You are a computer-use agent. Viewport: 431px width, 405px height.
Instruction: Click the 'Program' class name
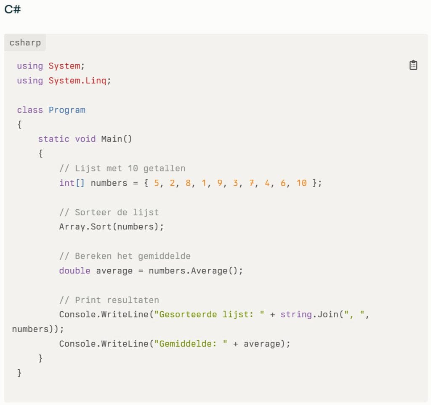point(67,110)
